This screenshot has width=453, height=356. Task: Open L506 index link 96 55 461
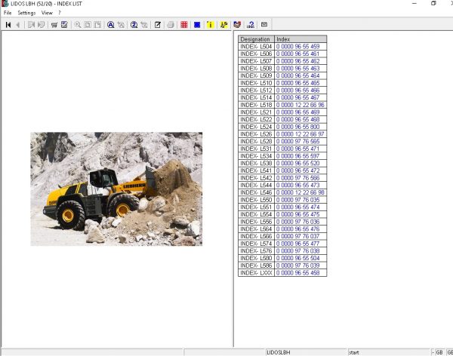297,54
